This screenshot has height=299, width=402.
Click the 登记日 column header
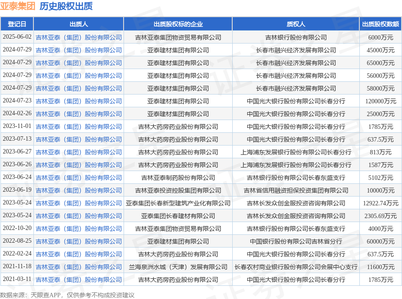coord(17,24)
